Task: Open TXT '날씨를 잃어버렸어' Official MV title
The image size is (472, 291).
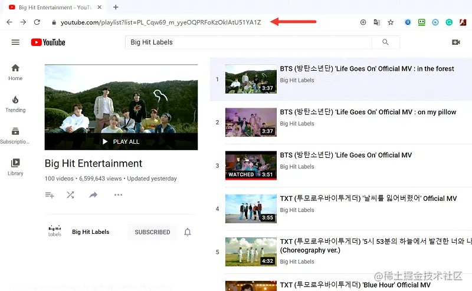Action: point(368,199)
